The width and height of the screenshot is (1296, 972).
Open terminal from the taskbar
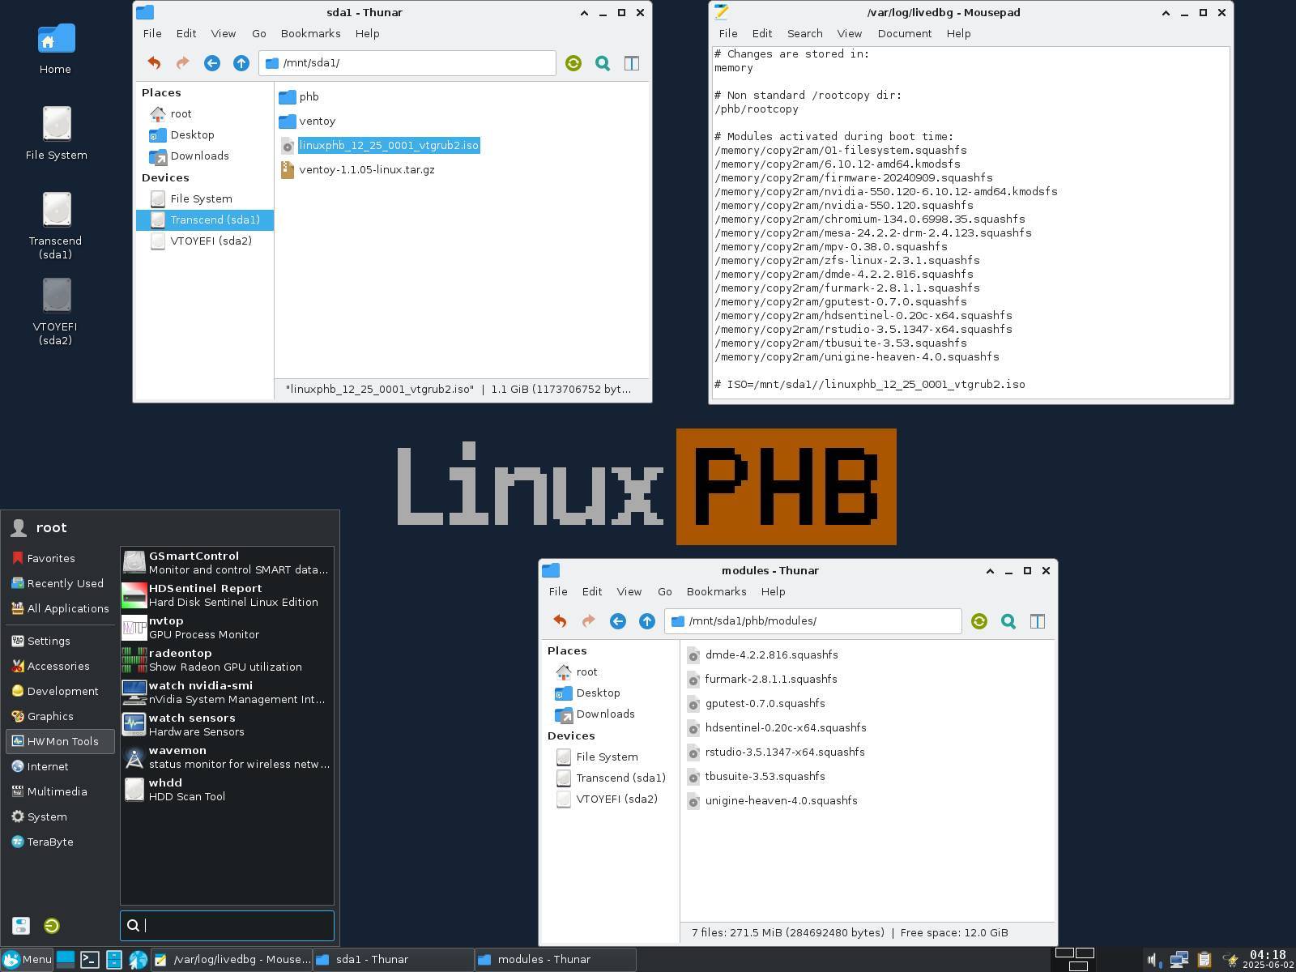tap(90, 960)
